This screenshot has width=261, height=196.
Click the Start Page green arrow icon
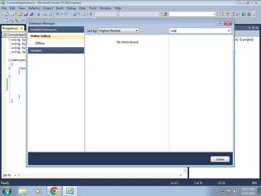point(244,14)
